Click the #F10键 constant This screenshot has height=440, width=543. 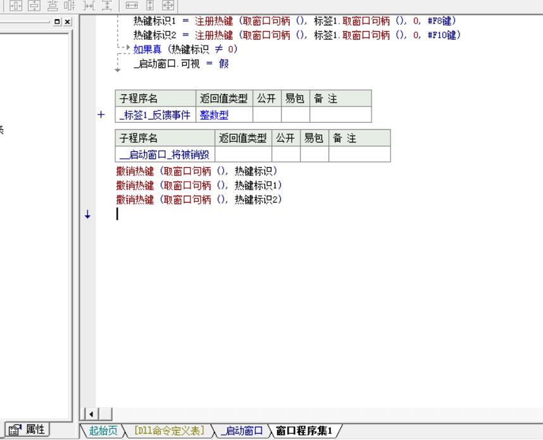tap(442, 35)
